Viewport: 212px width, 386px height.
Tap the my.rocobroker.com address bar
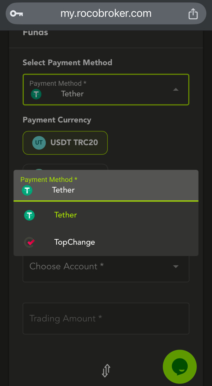pos(106,13)
